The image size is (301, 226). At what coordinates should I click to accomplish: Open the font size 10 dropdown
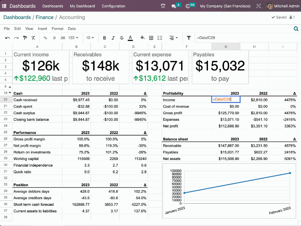click(90, 38)
